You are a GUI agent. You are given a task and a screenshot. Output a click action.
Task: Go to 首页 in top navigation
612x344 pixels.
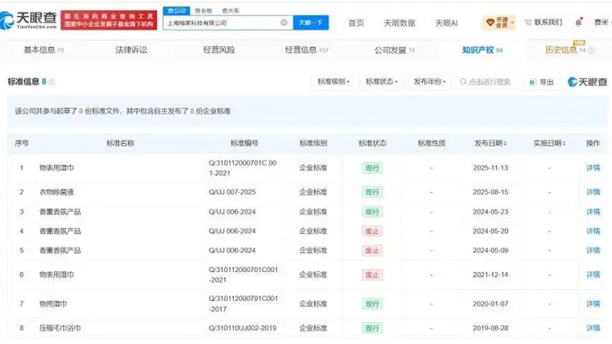[x=356, y=23]
